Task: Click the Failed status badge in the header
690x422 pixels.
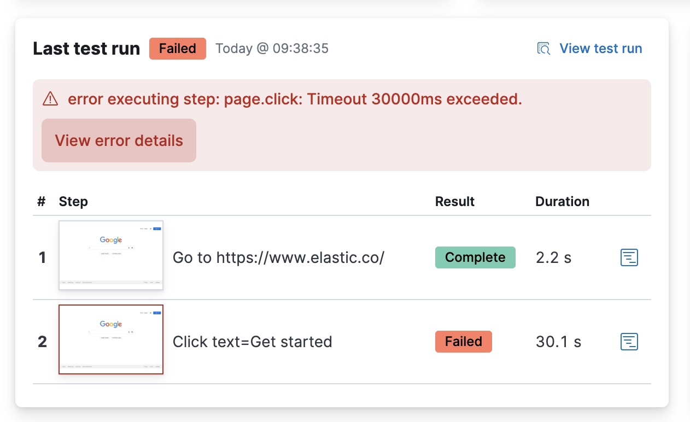Action: pos(177,48)
